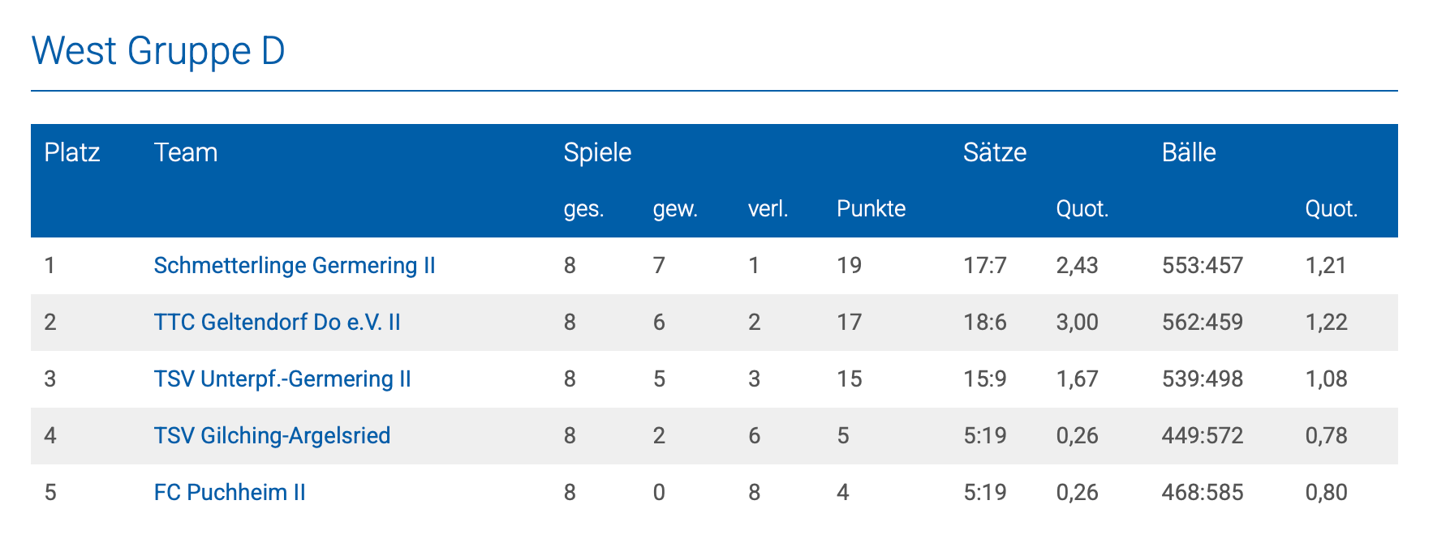Click the Spiele column header
Screen dimensions: 1433x556
pyautogui.click(x=597, y=152)
